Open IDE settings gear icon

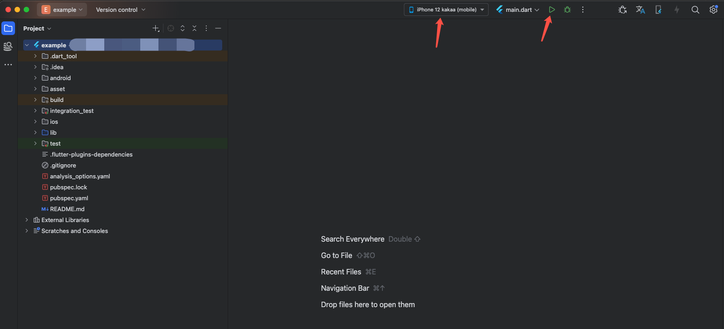[x=713, y=10]
